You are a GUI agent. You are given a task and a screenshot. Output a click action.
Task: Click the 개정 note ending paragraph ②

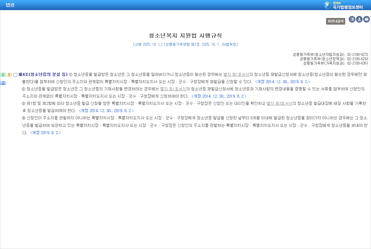tap(219, 96)
